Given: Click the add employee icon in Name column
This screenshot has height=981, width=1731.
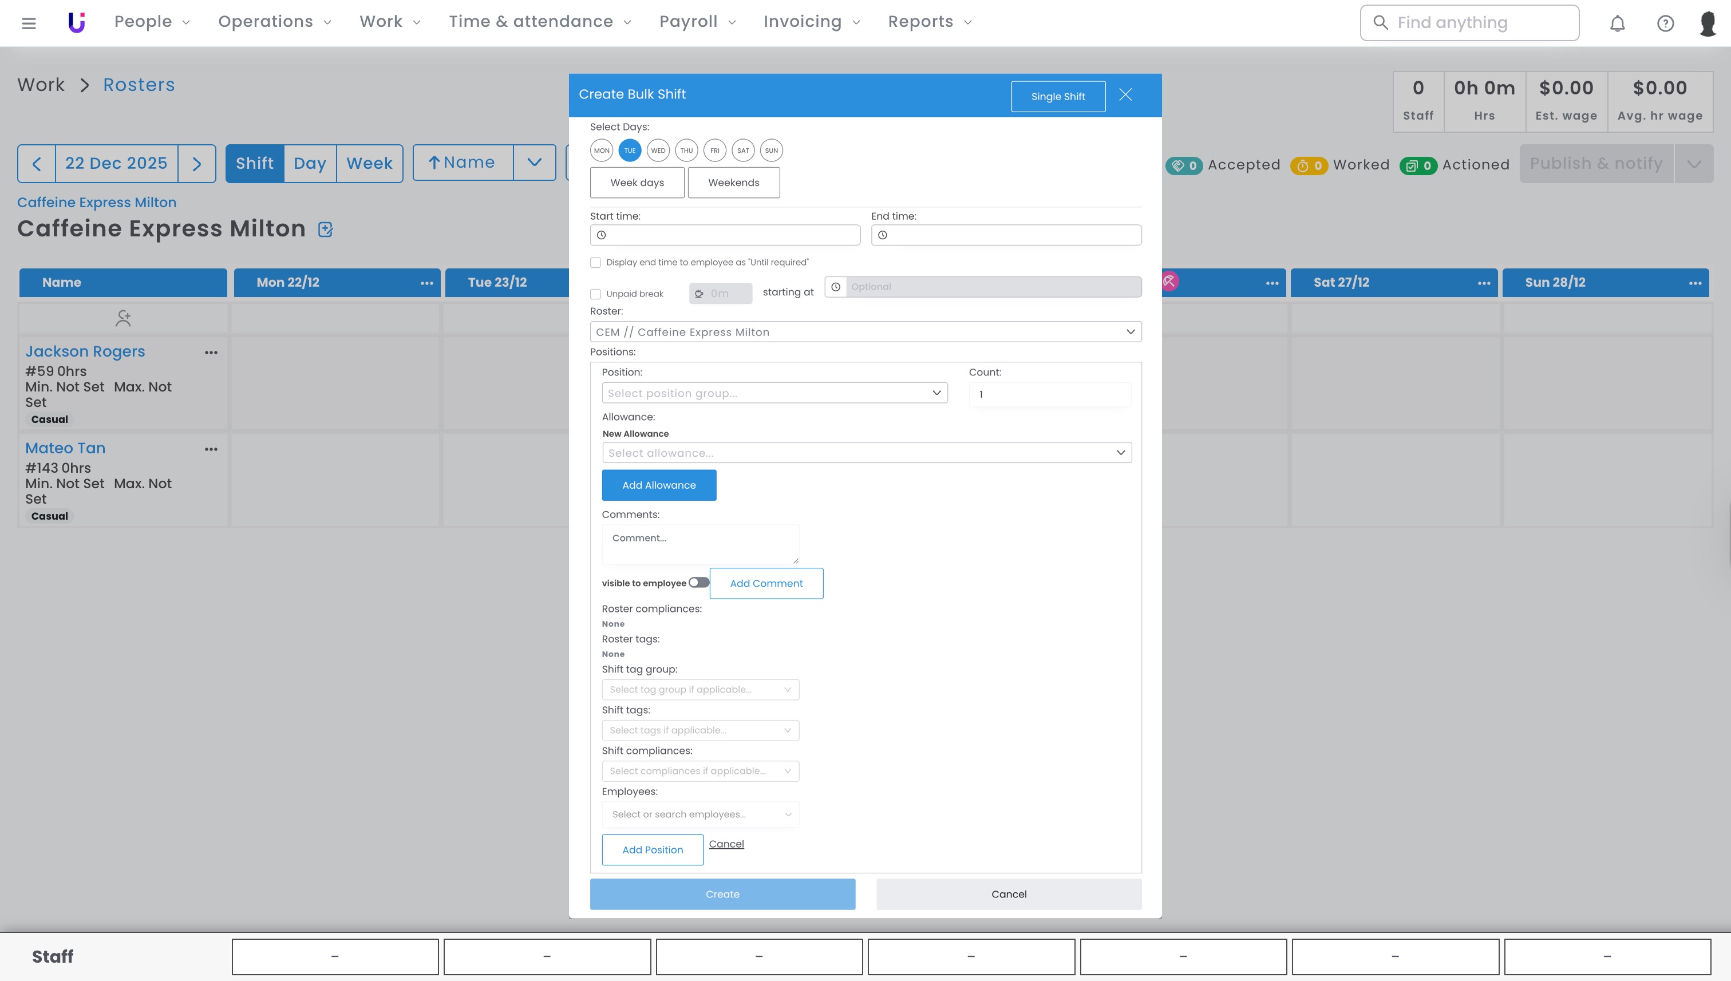Looking at the screenshot, I should pos(122,318).
